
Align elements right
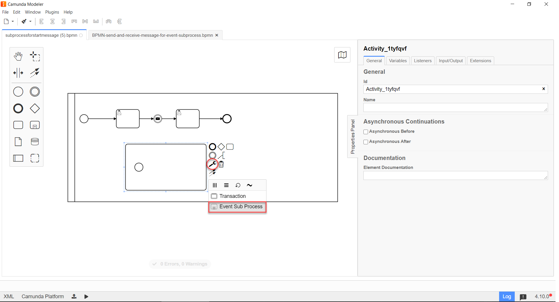(64, 21)
